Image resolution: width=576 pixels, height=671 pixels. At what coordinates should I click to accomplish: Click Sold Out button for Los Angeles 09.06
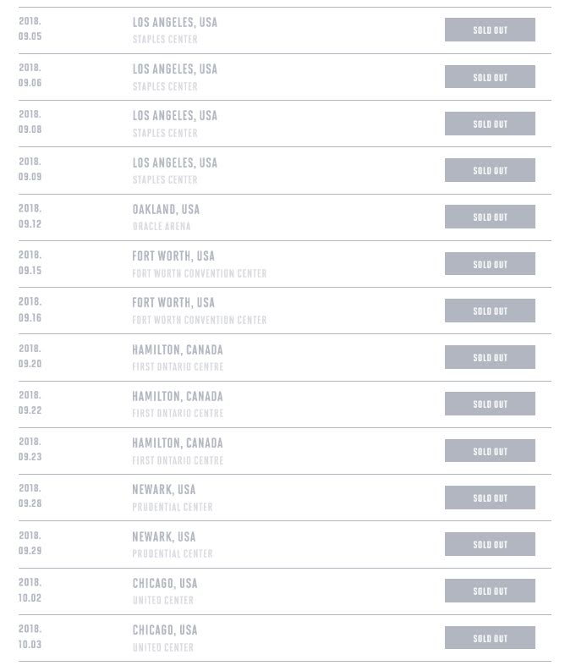pyautogui.click(x=490, y=77)
